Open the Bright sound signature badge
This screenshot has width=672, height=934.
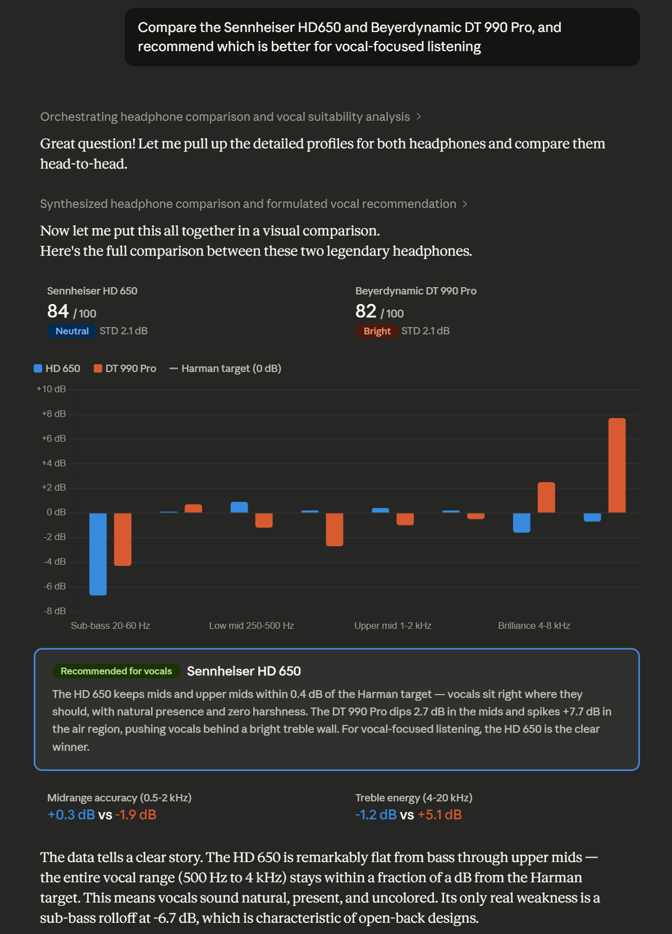click(x=377, y=331)
